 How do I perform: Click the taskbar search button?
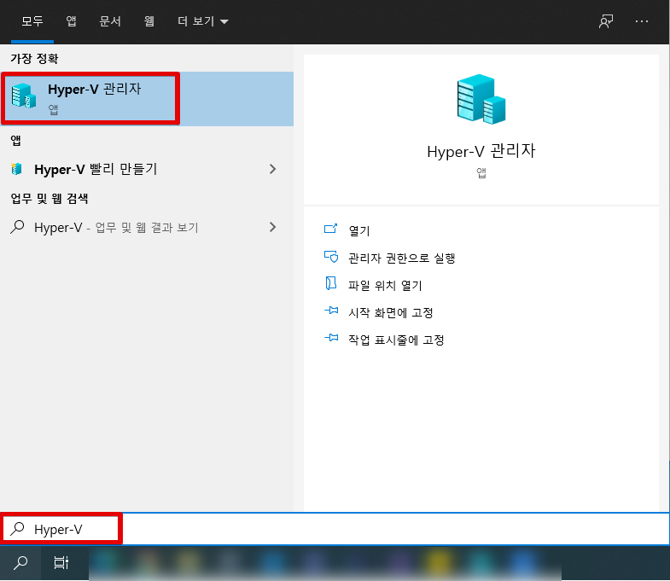(20, 563)
